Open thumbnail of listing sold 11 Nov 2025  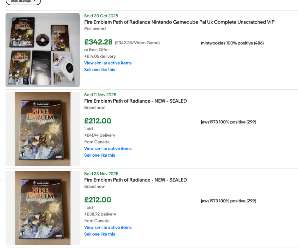pyautogui.click(x=42, y=129)
